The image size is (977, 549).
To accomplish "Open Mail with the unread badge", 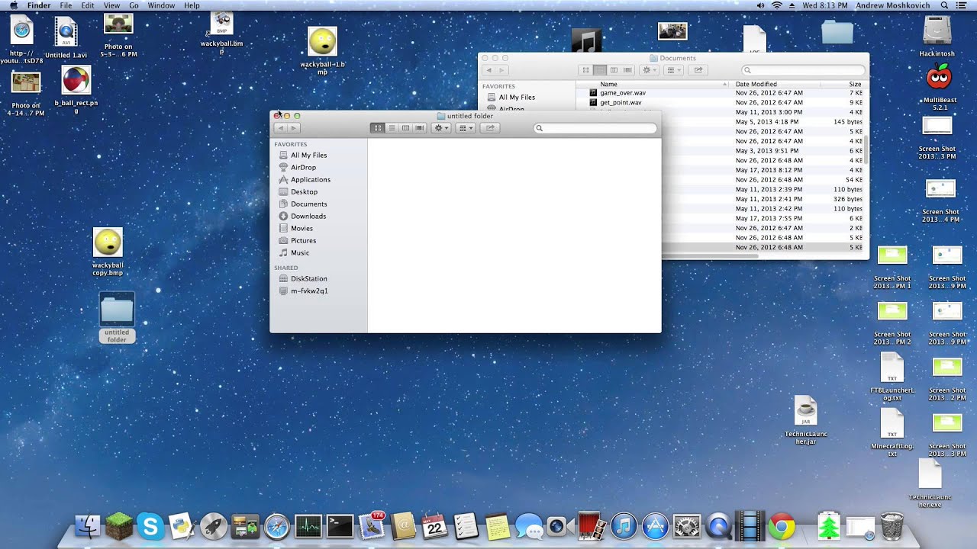I will [x=372, y=526].
